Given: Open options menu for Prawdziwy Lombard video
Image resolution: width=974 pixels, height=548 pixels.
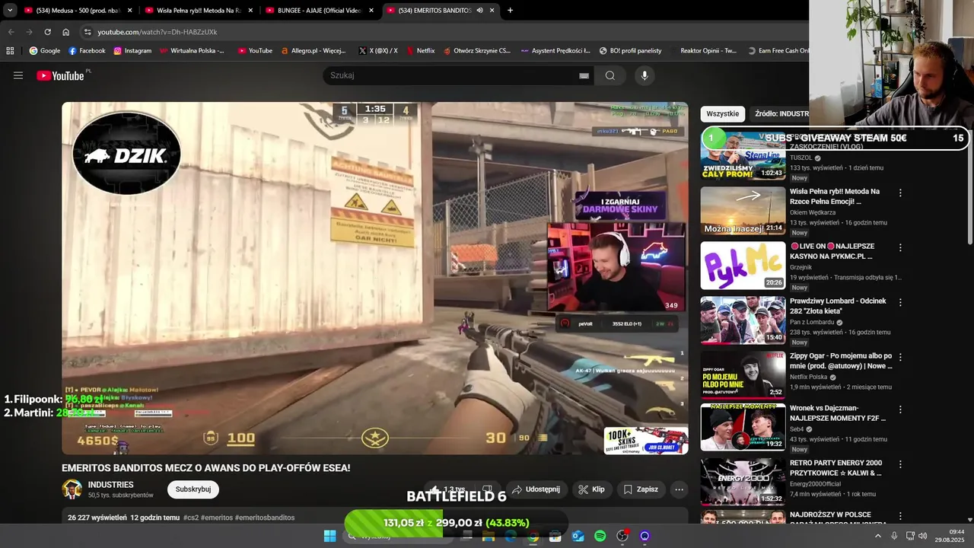Looking at the screenshot, I should pyautogui.click(x=900, y=303).
